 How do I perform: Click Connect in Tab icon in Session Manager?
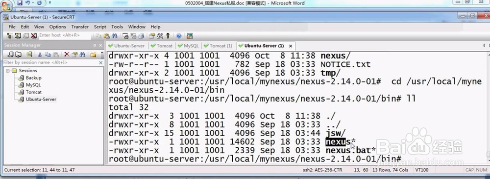coord(18,55)
